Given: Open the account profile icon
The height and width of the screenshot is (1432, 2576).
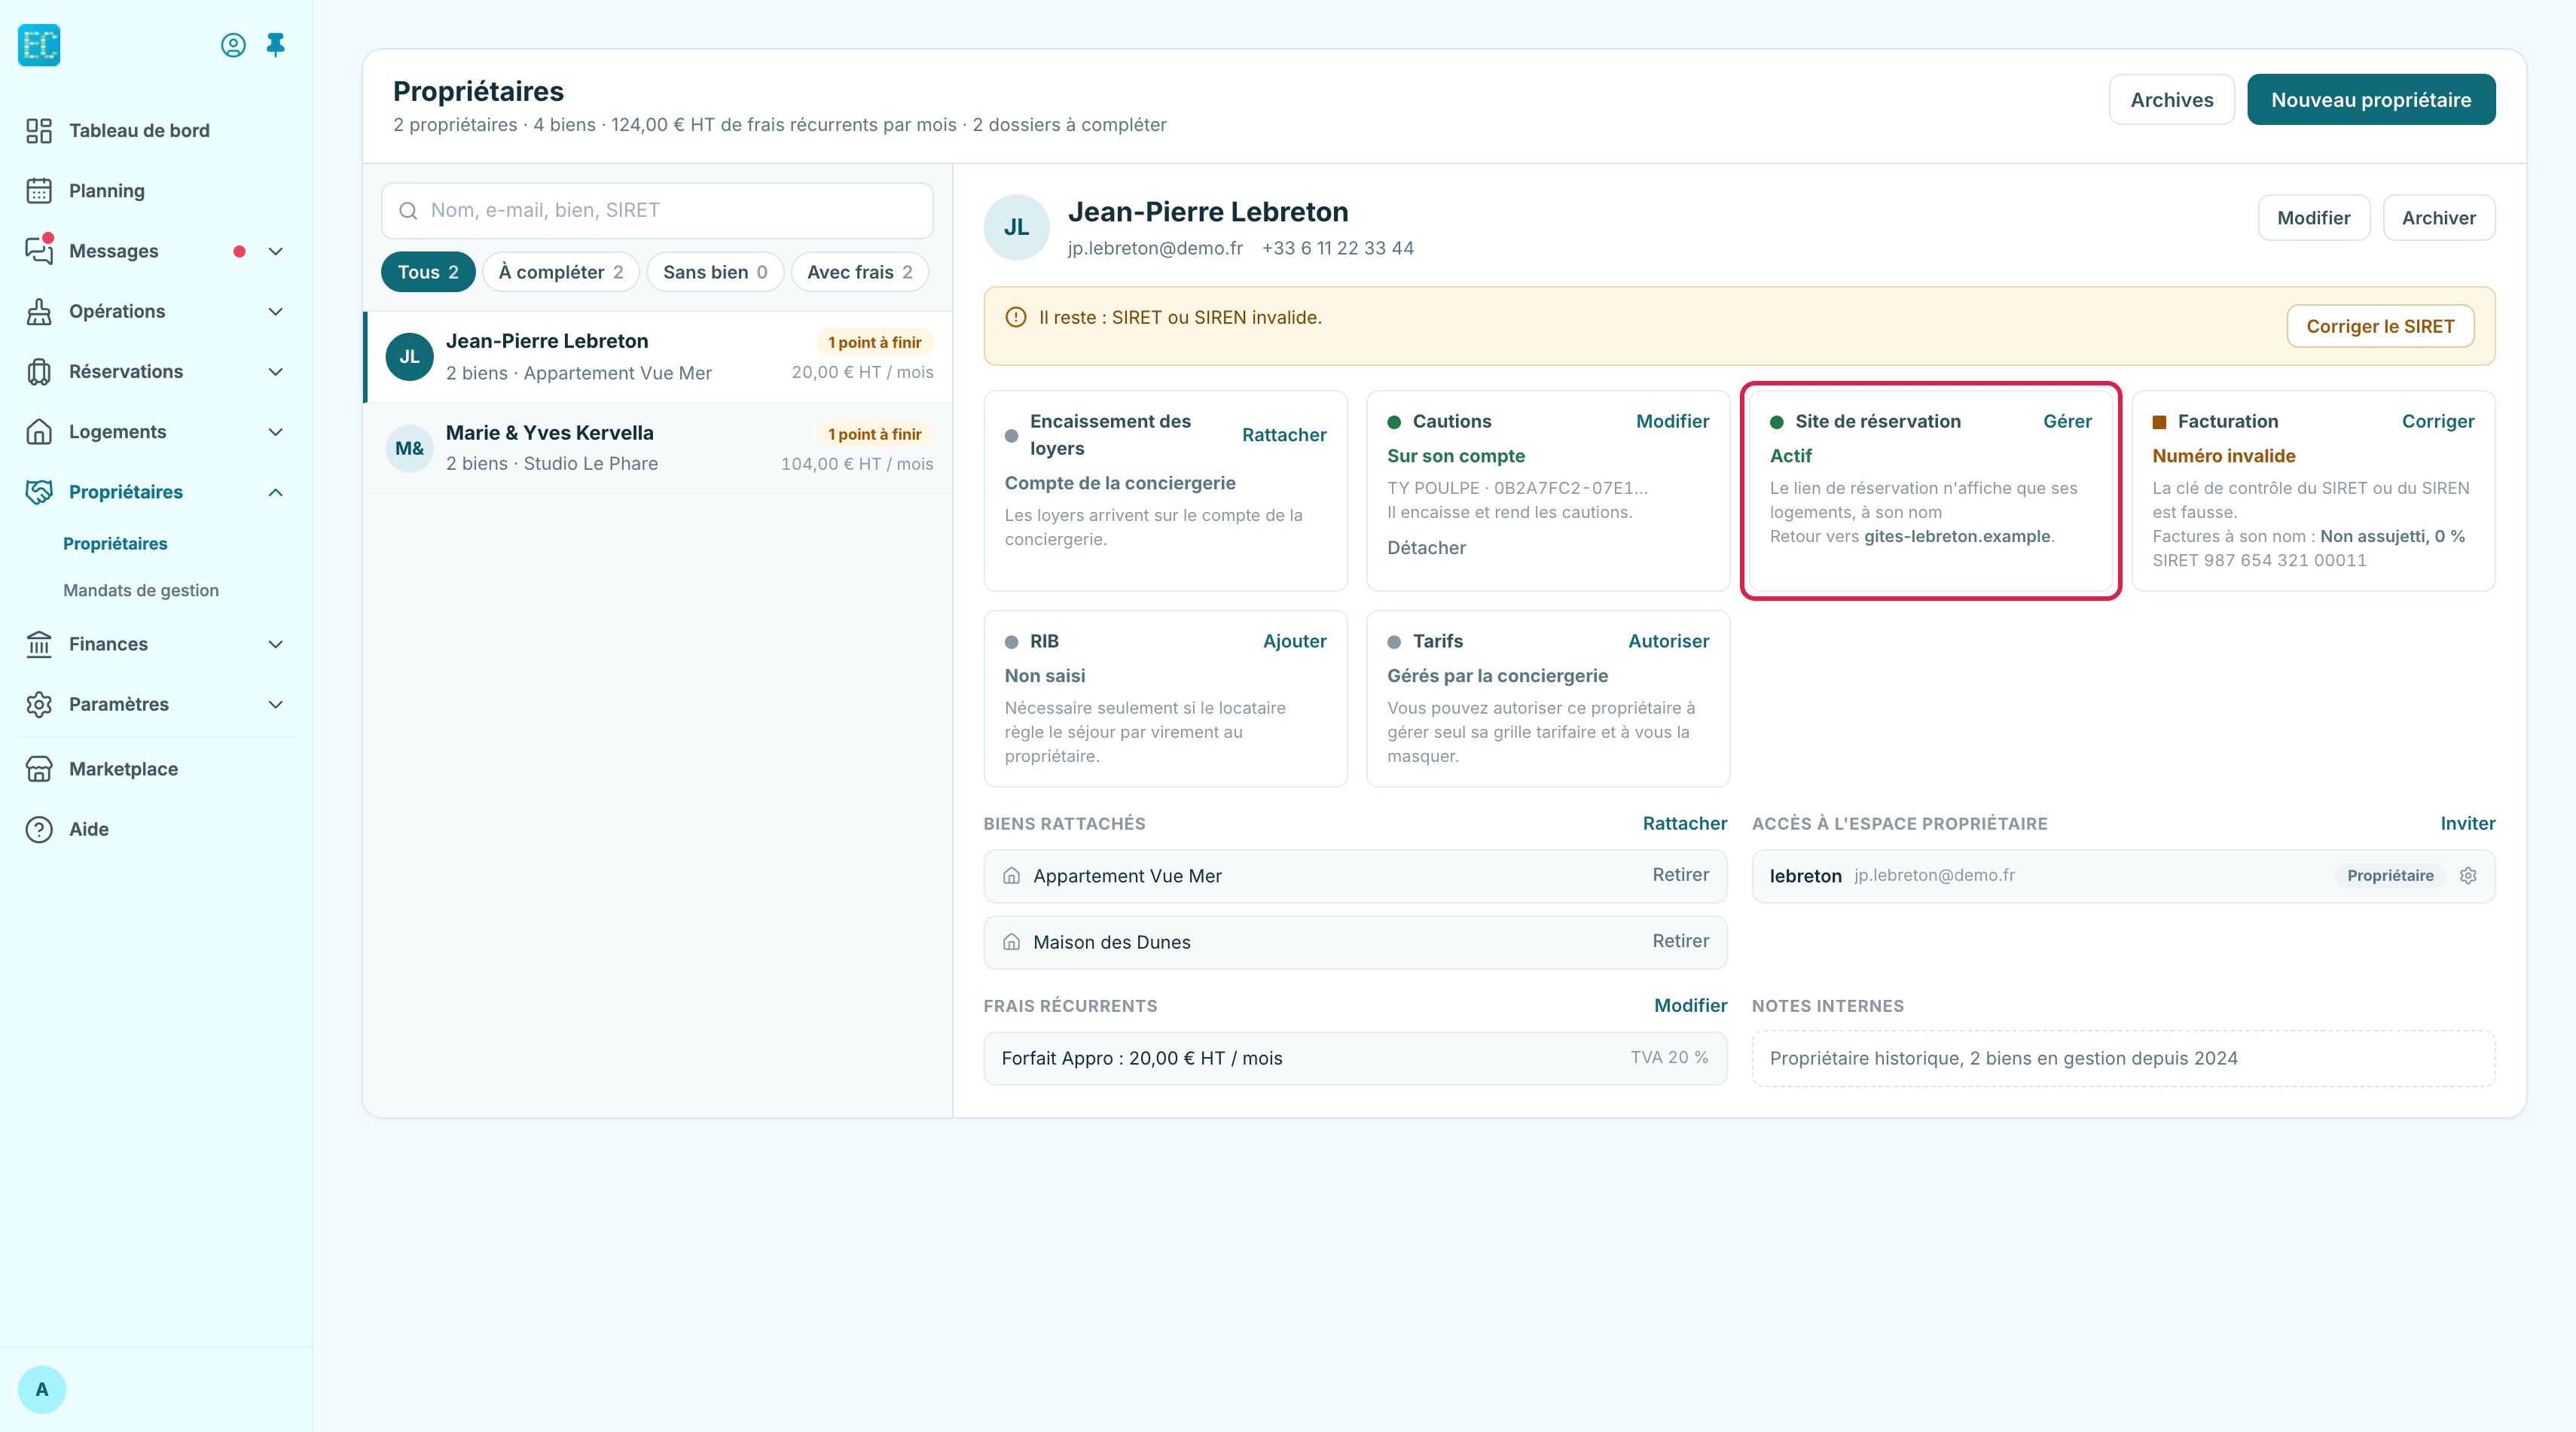Looking at the screenshot, I should pos(233,45).
